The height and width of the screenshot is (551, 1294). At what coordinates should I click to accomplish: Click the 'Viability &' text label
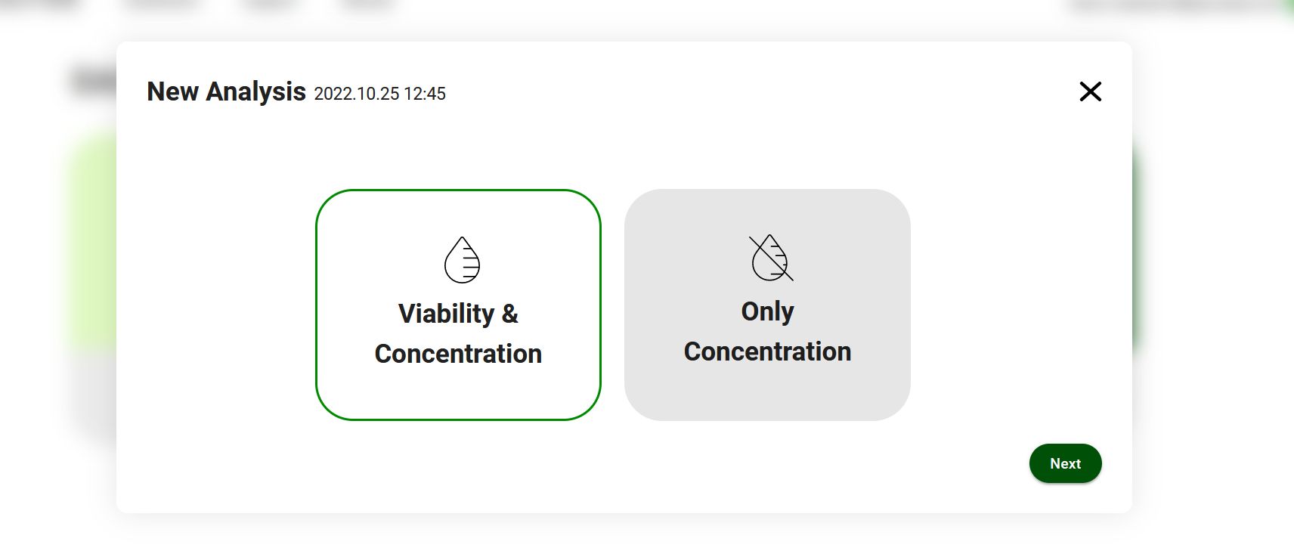pyautogui.click(x=458, y=314)
